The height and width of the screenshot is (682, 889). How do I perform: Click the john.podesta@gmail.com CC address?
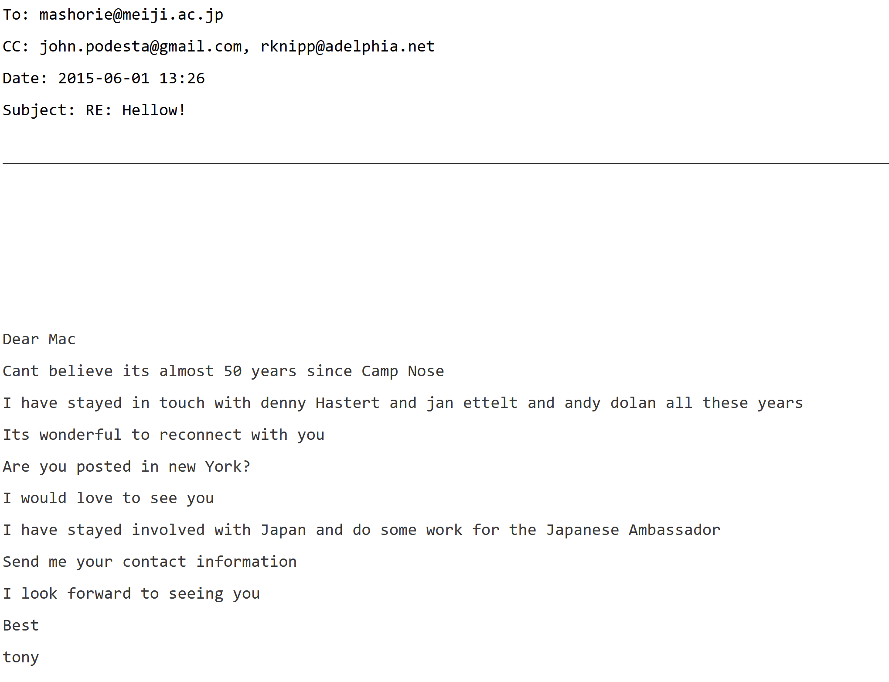point(140,47)
